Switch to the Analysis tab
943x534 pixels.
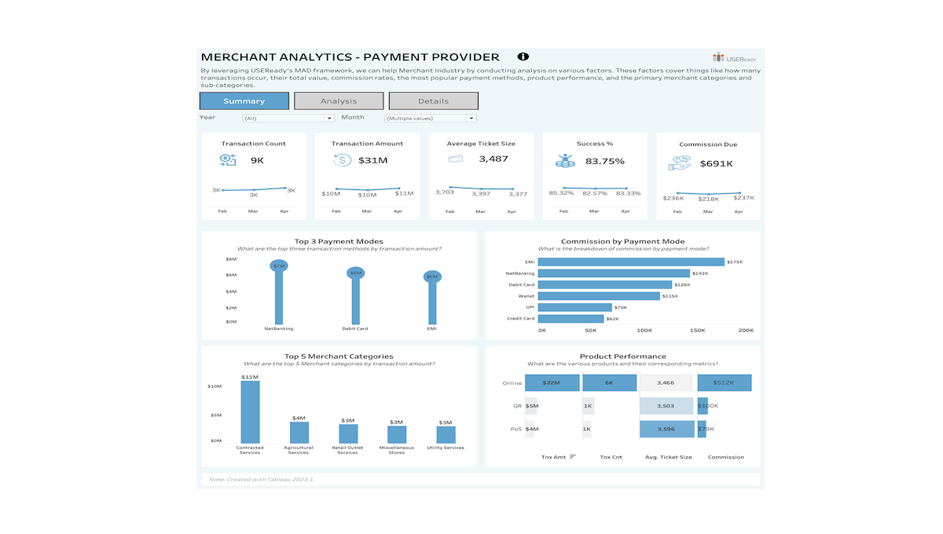[338, 101]
